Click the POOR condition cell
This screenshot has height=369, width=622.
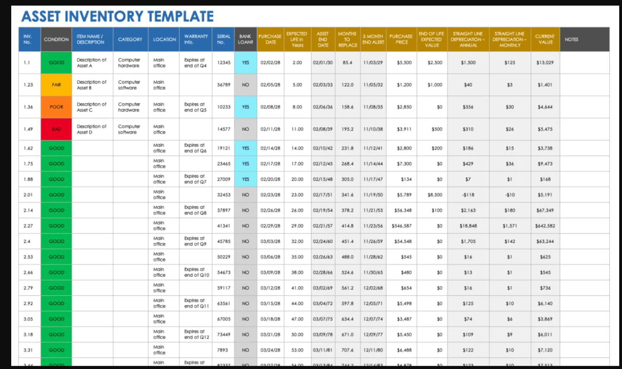click(x=56, y=107)
